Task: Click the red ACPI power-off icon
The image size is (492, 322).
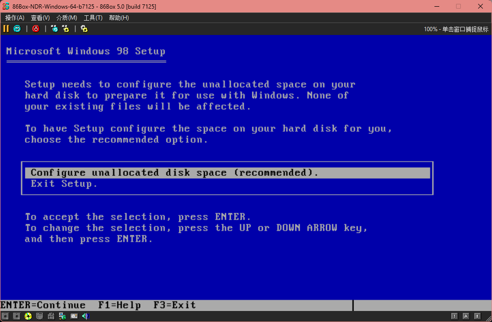Action: [36, 29]
